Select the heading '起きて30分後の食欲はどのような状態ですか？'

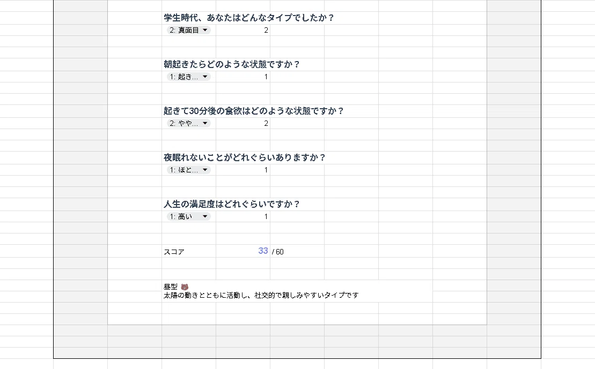point(254,111)
